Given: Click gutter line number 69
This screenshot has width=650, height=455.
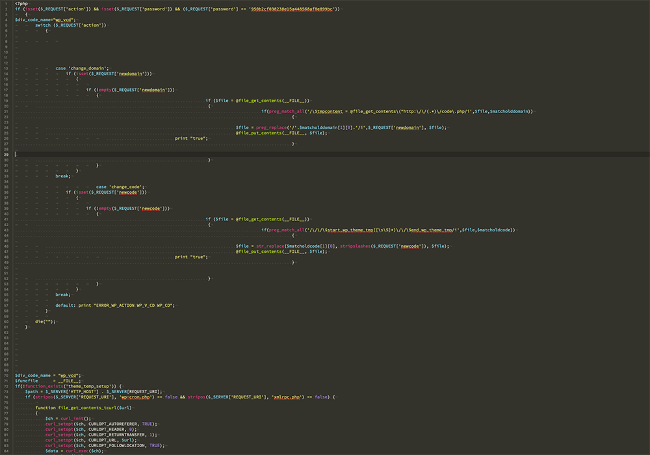Looking at the screenshot, I should pyautogui.click(x=6, y=370).
